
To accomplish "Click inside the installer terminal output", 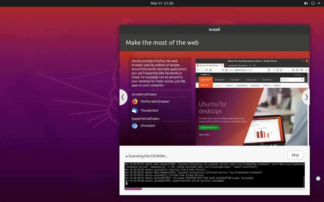I will (x=214, y=175).
